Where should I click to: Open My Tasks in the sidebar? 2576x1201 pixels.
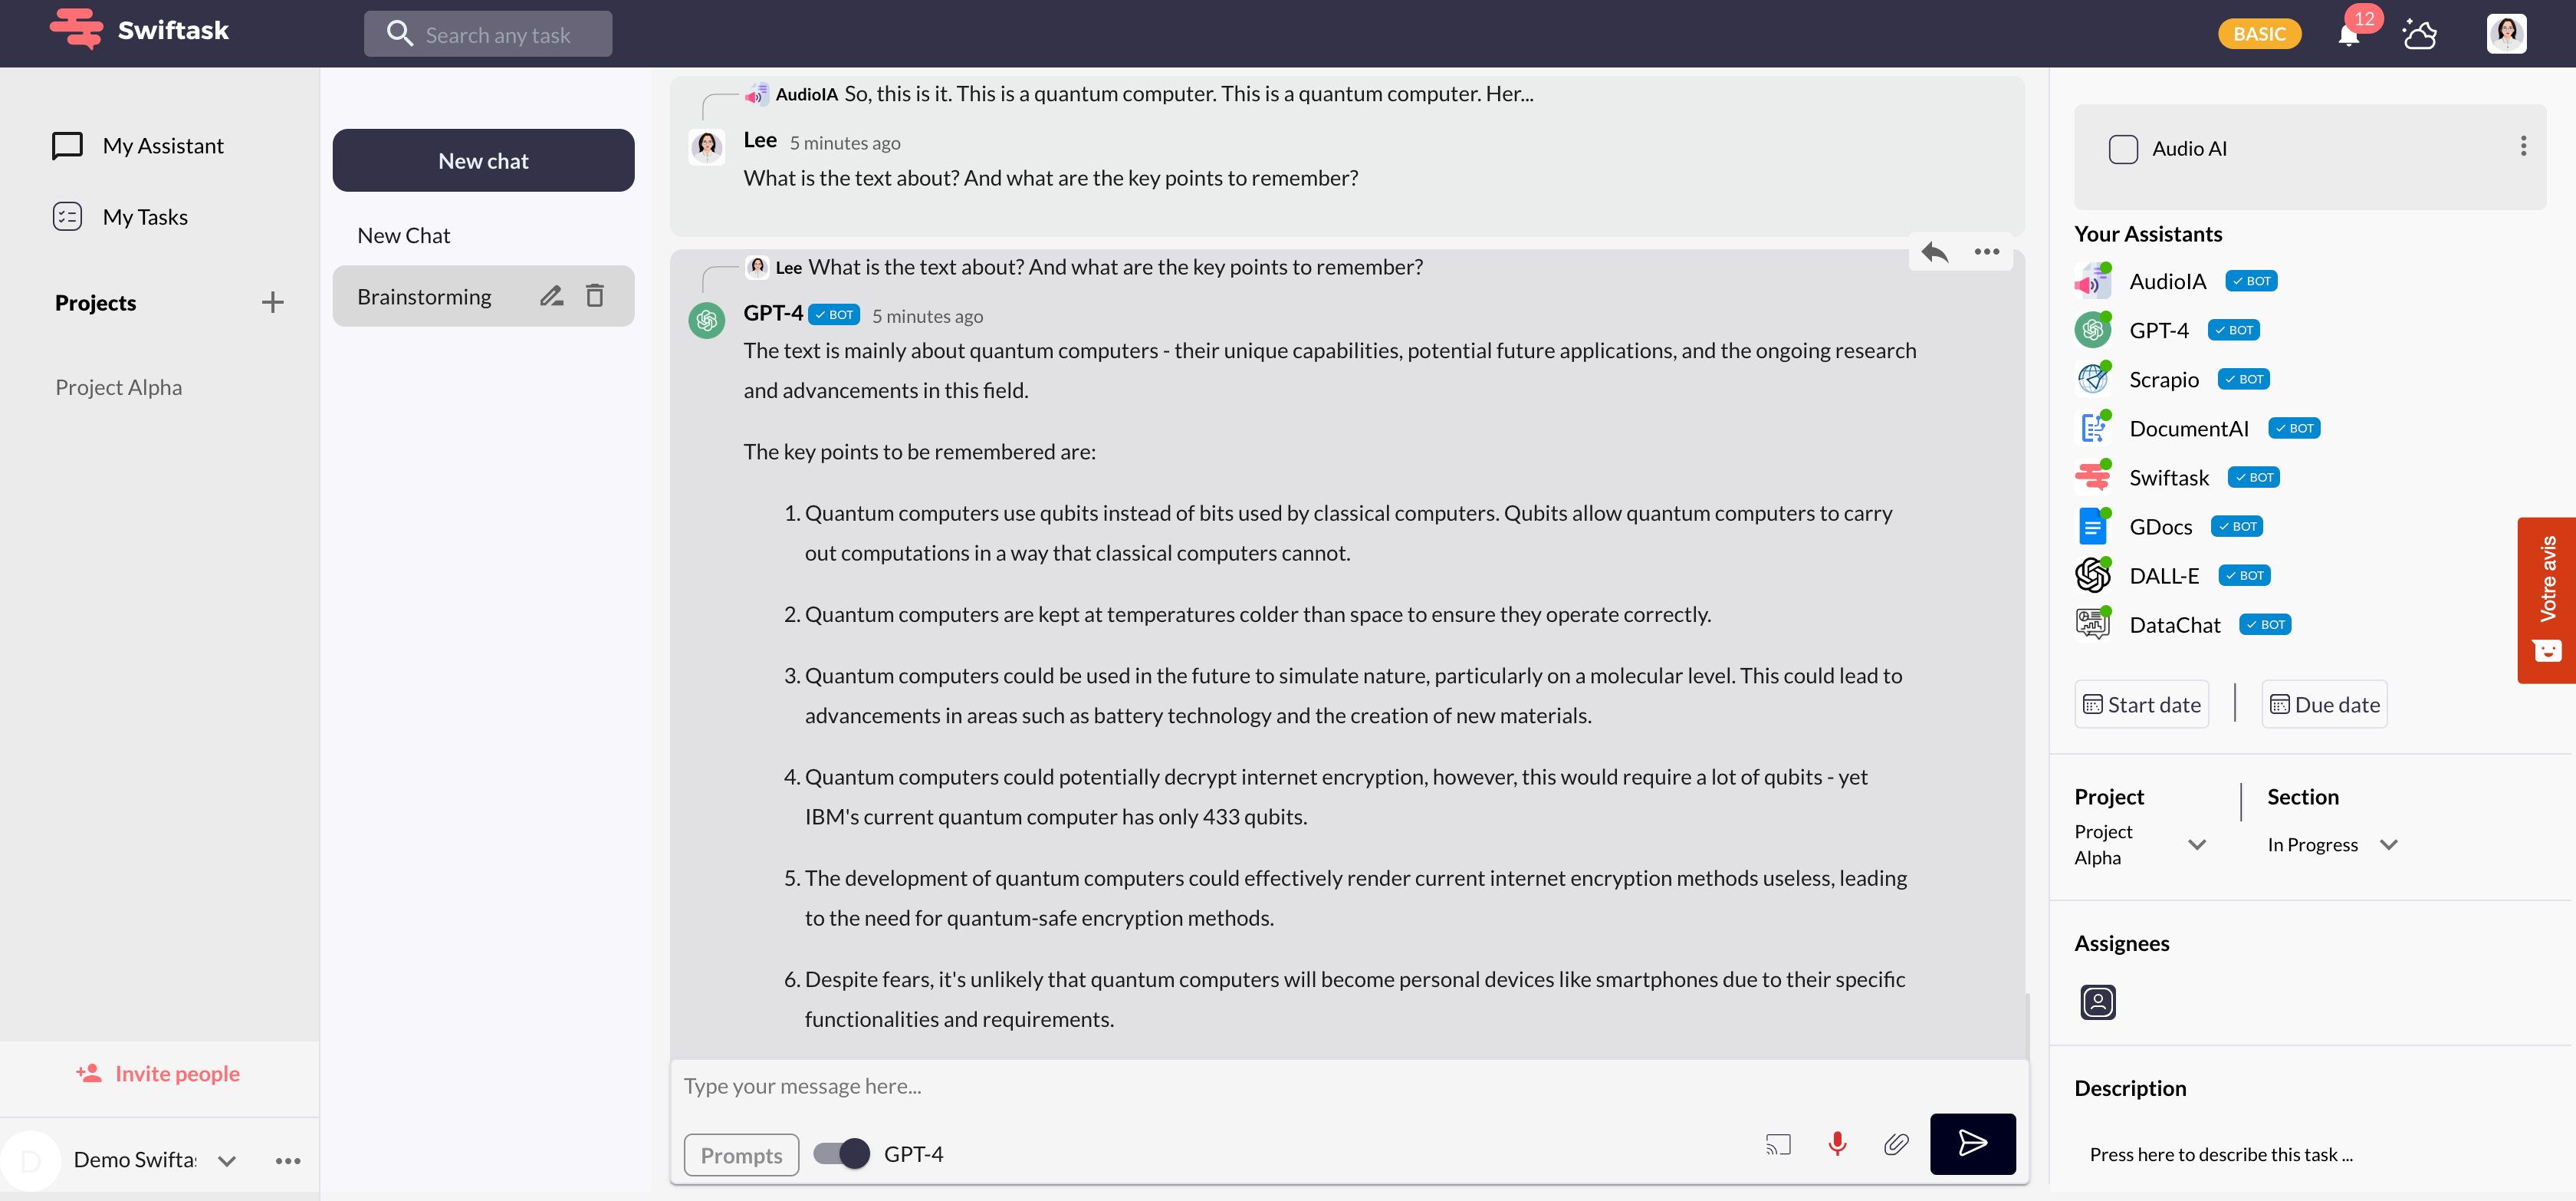pyautogui.click(x=144, y=217)
